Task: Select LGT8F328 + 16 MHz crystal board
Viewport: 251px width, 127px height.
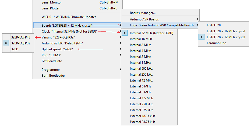Action: [x=224, y=31]
